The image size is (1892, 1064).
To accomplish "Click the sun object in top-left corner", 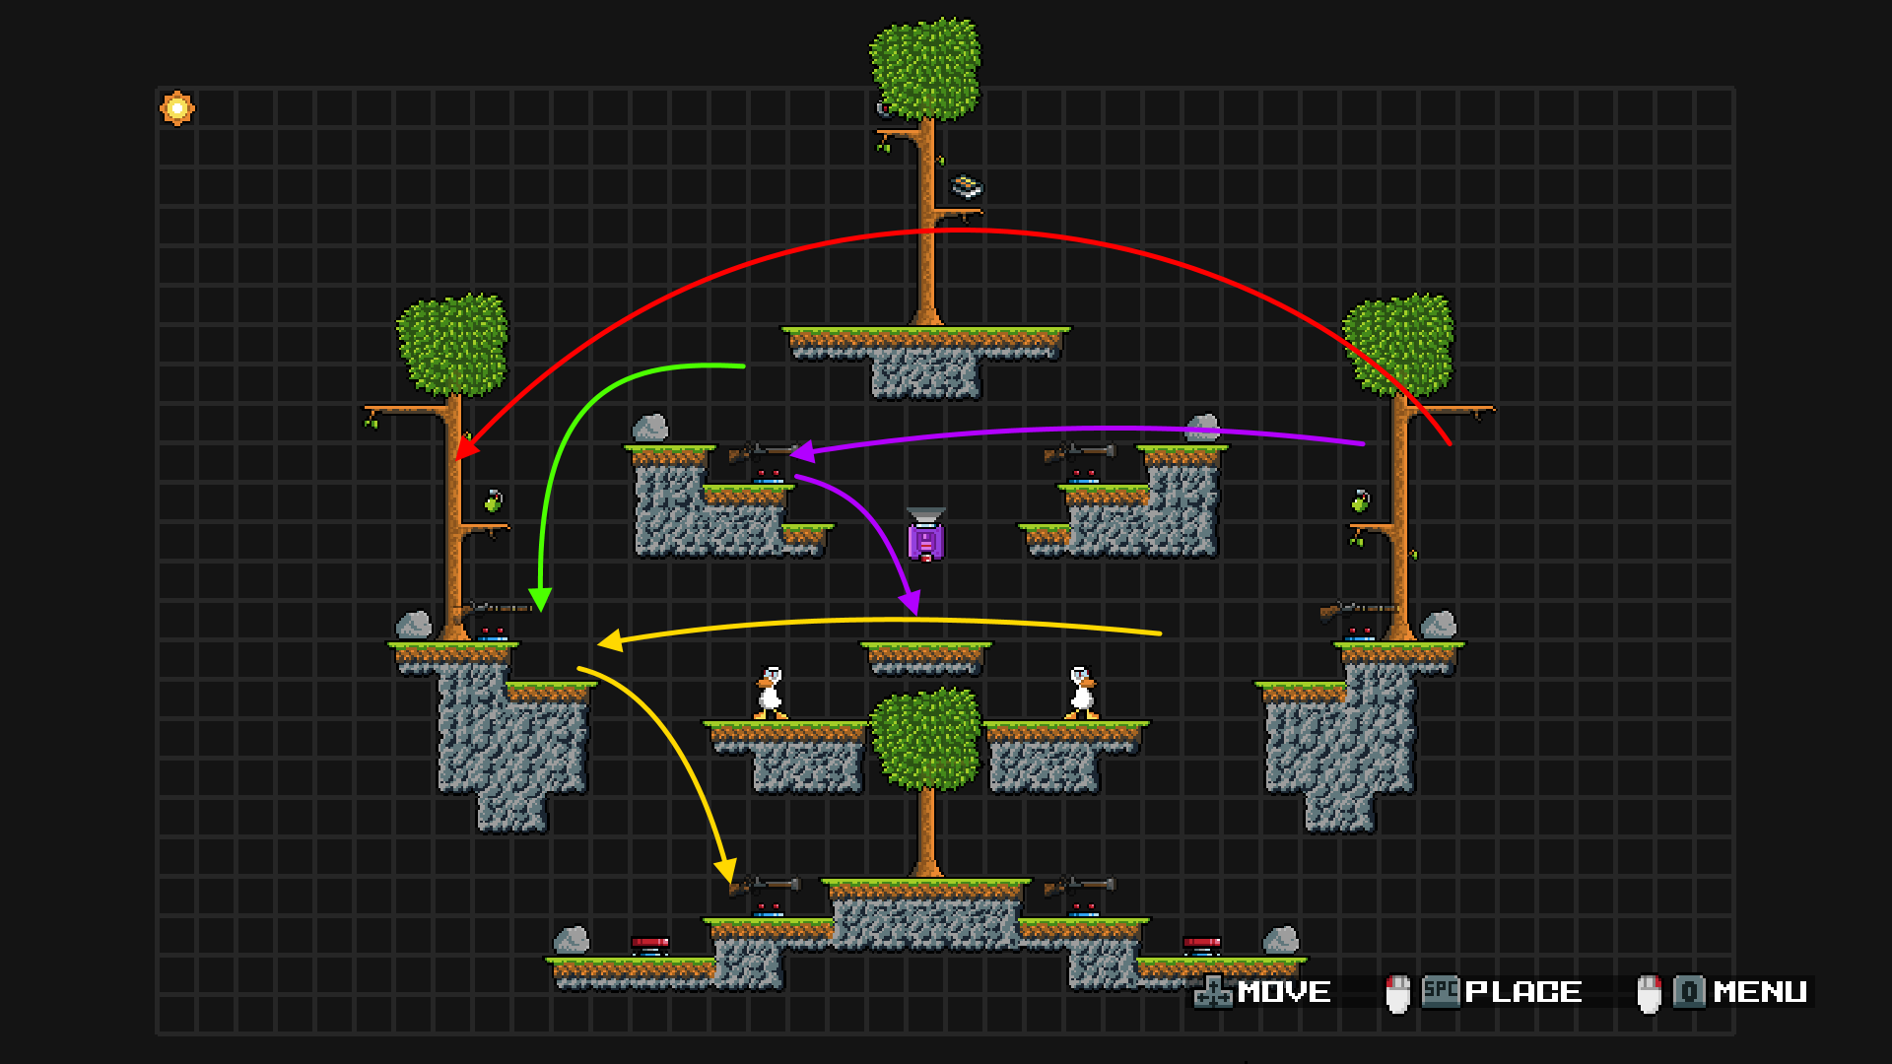I will tap(177, 108).
